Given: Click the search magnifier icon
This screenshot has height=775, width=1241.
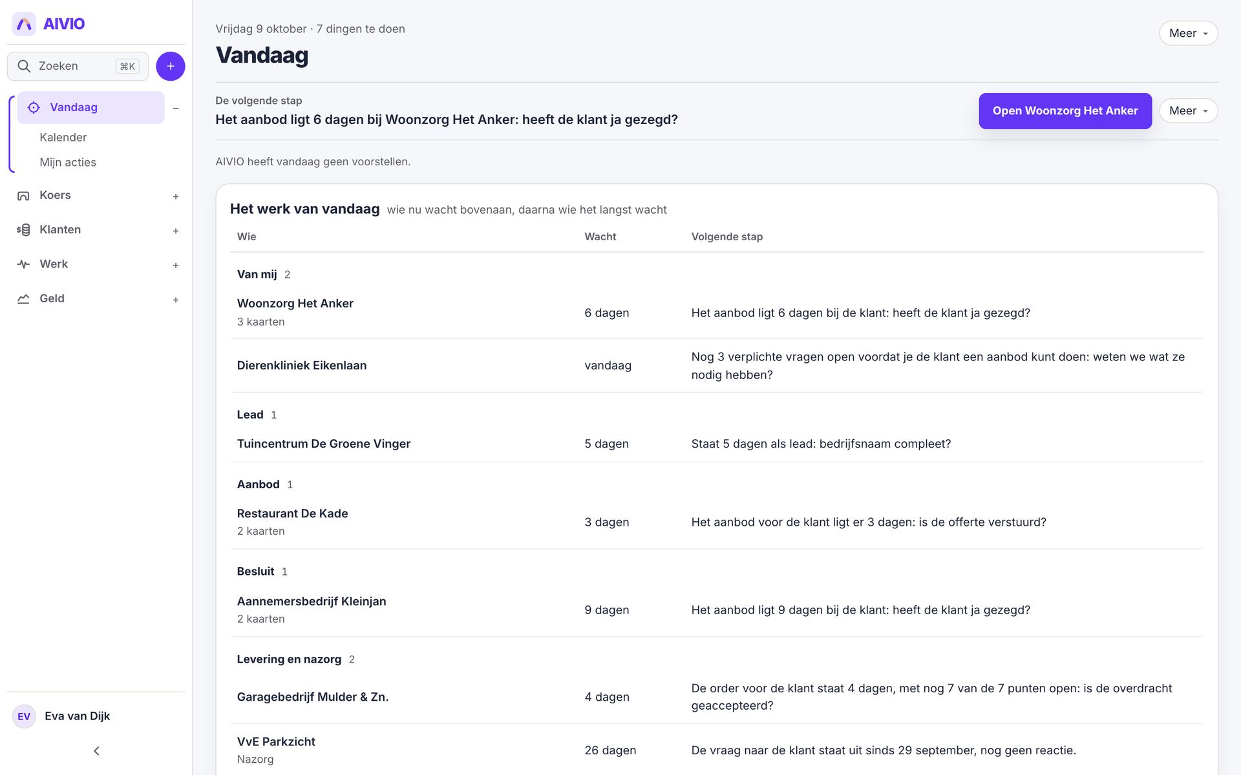Looking at the screenshot, I should (24, 66).
